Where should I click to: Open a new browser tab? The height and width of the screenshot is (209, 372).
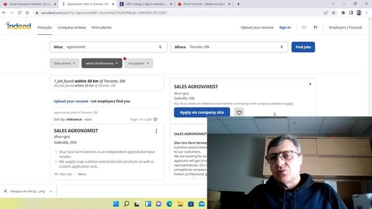(x=238, y=4)
